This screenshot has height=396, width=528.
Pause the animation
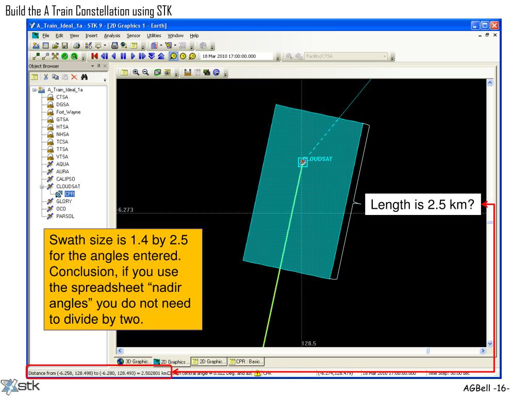(123, 56)
